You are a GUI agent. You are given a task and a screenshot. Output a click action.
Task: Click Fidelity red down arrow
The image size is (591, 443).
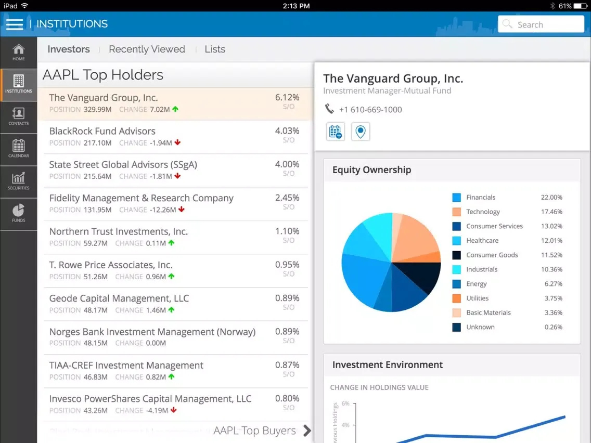[x=182, y=210]
